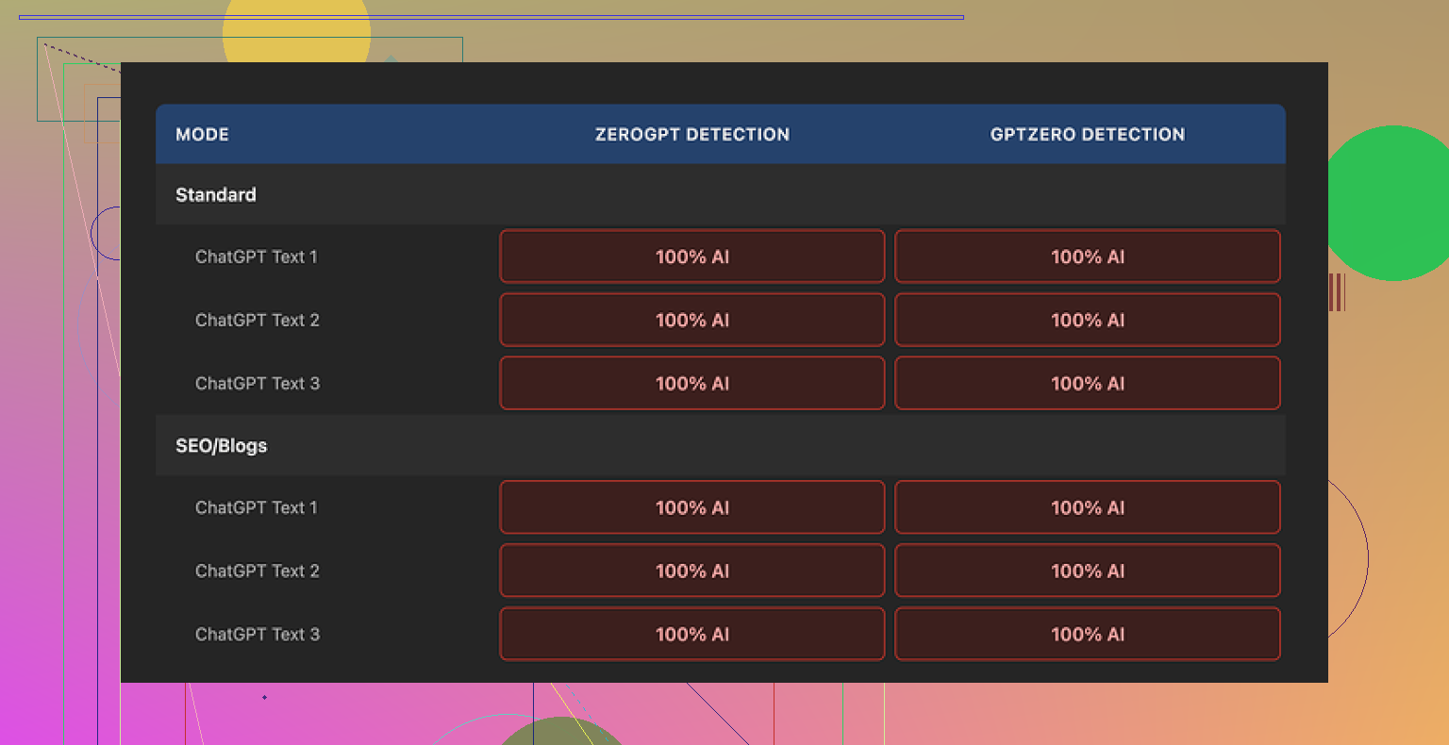
Task: Click ZeroGPT 100% AI result for Standard Text 1
Action: 691,257
